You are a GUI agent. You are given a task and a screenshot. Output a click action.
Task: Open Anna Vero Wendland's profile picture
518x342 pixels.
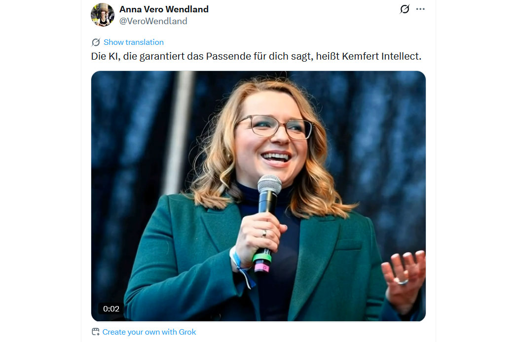click(103, 15)
